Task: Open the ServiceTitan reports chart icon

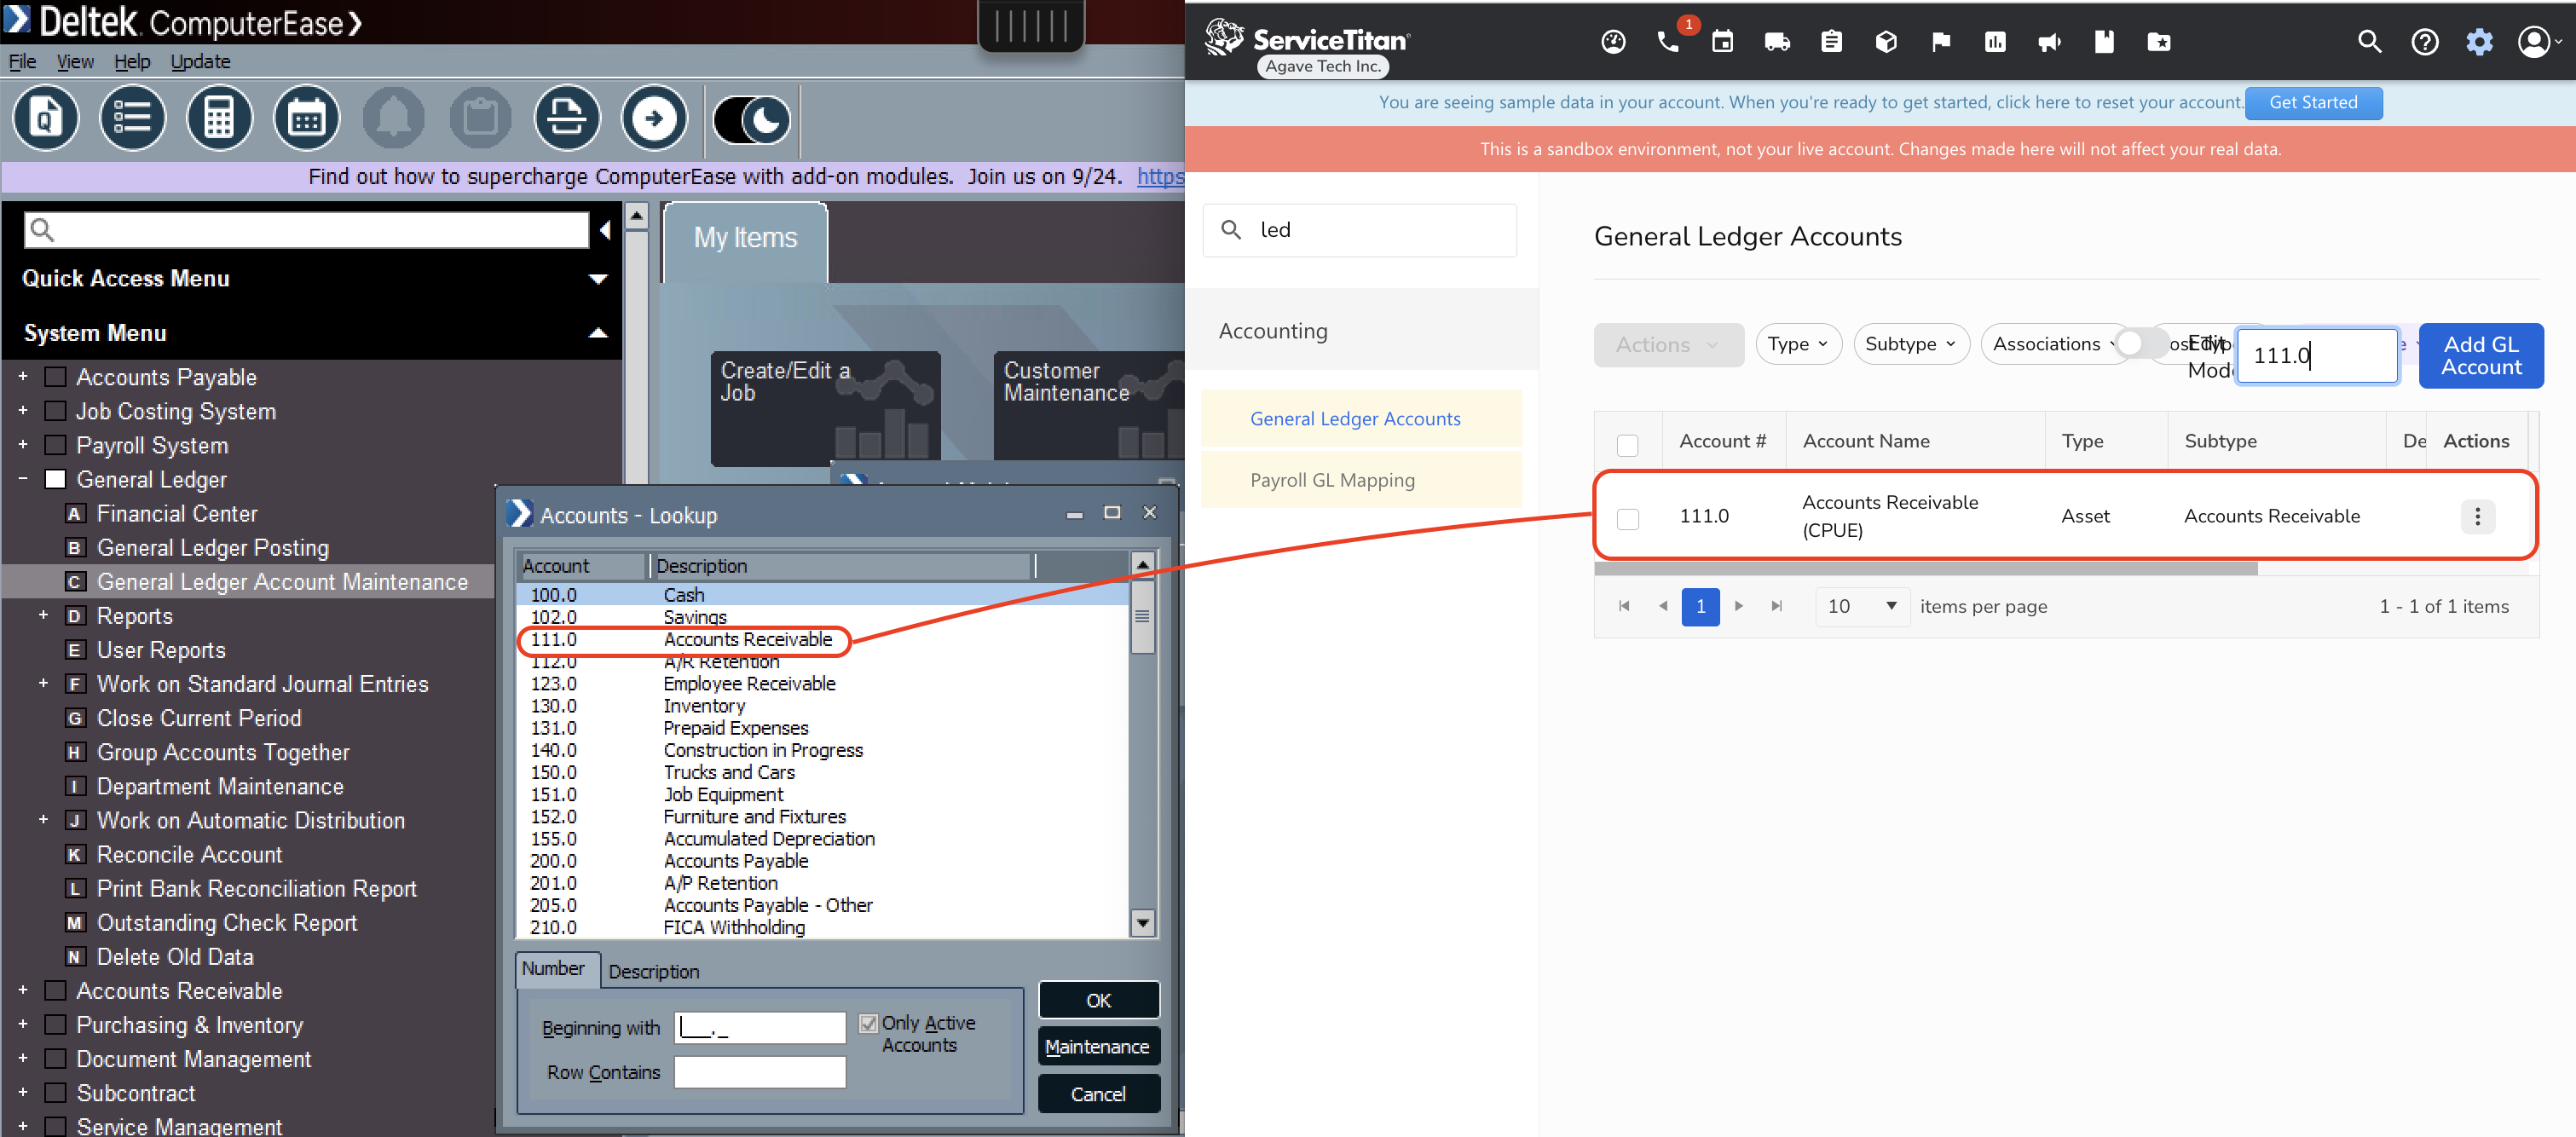Action: point(1995,42)
